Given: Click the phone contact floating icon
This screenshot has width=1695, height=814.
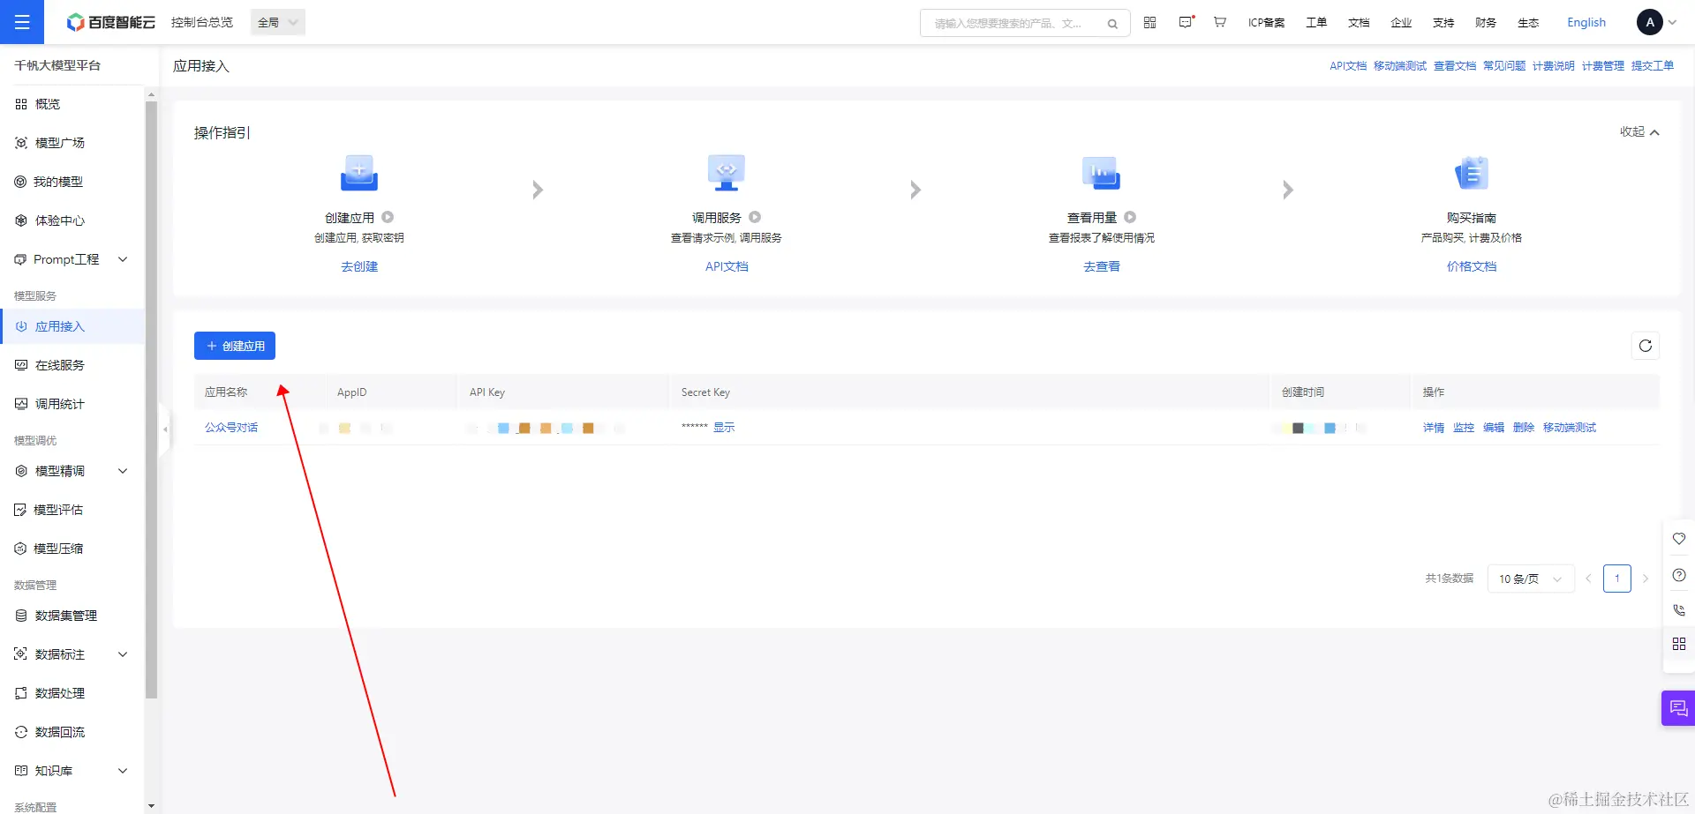Looking at the screenshot, I should tap(1679, 609).
